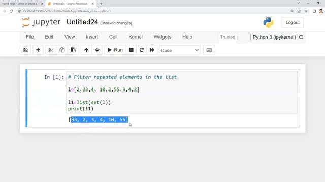Open the cell type dropdown showing Code

click(x=179, y=50)
